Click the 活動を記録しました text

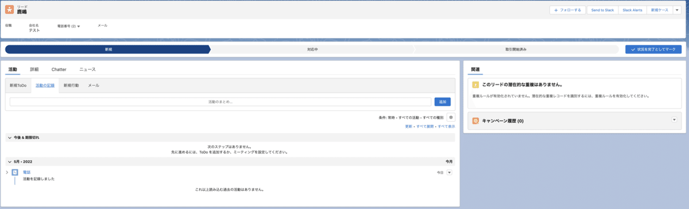[x=38, y=179]
